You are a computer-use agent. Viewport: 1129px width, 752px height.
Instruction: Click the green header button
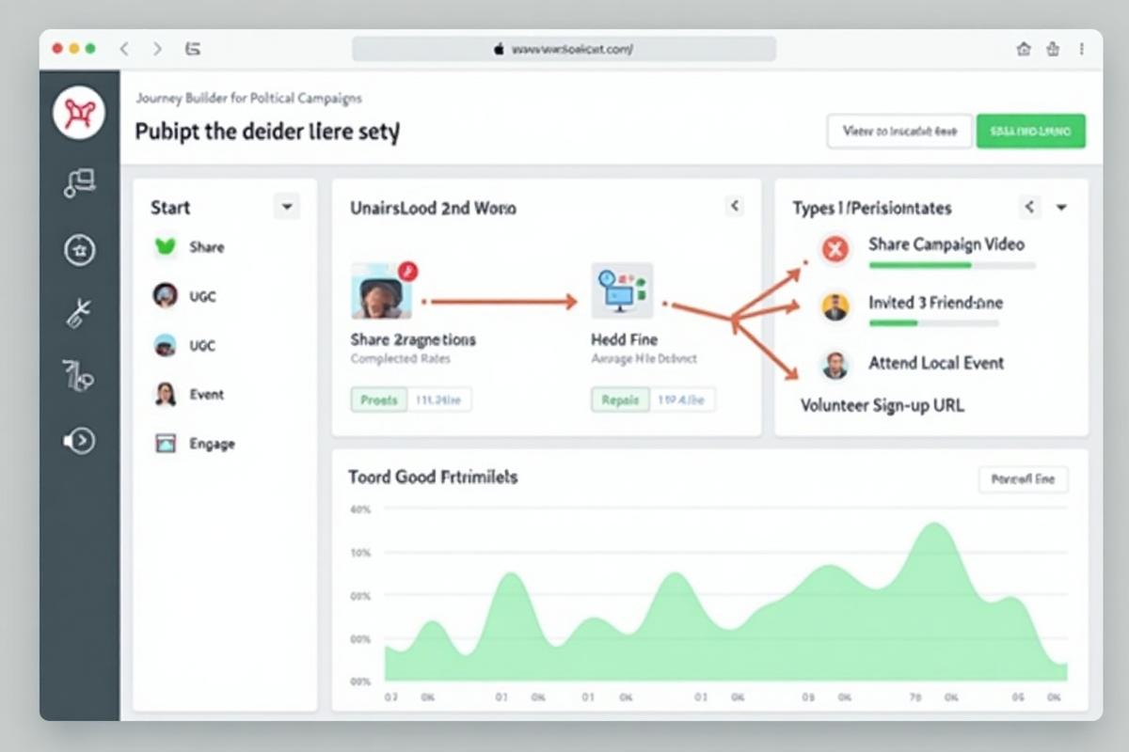pyautogui.click(x=1031, y=132)
